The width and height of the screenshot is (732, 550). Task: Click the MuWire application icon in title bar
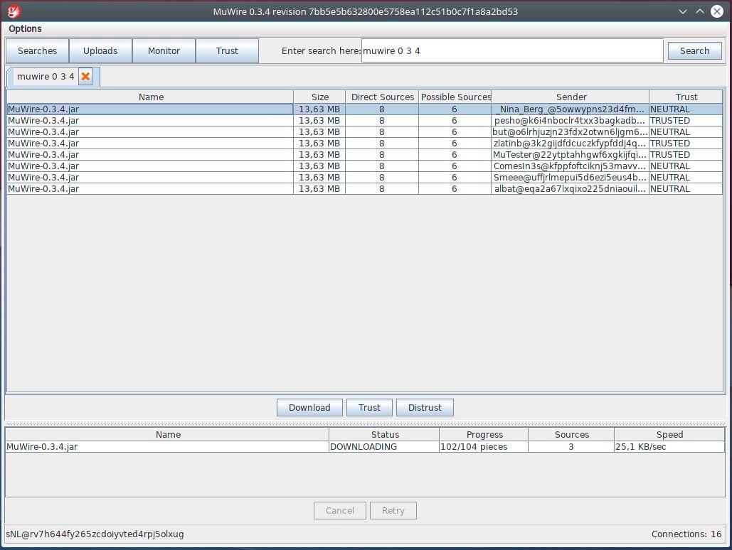pyautogui.click(x=14, y=11)
